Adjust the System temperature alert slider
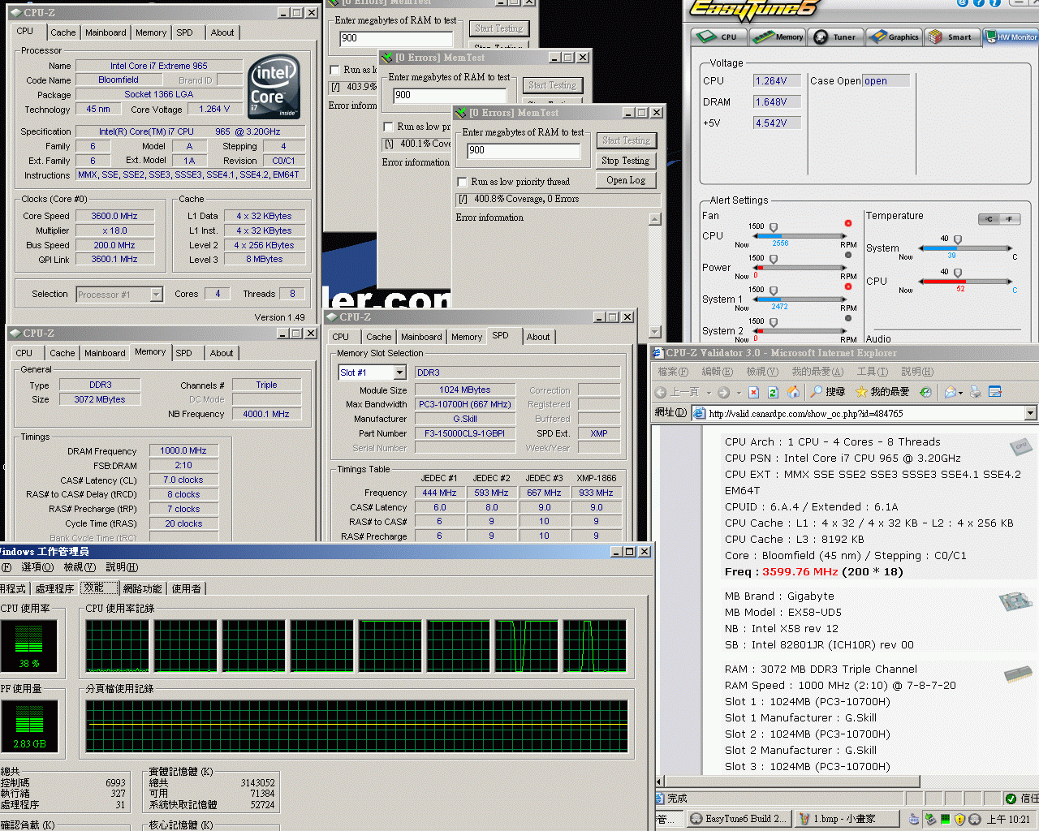1039x831 pixels. click(x=958, y=240)
